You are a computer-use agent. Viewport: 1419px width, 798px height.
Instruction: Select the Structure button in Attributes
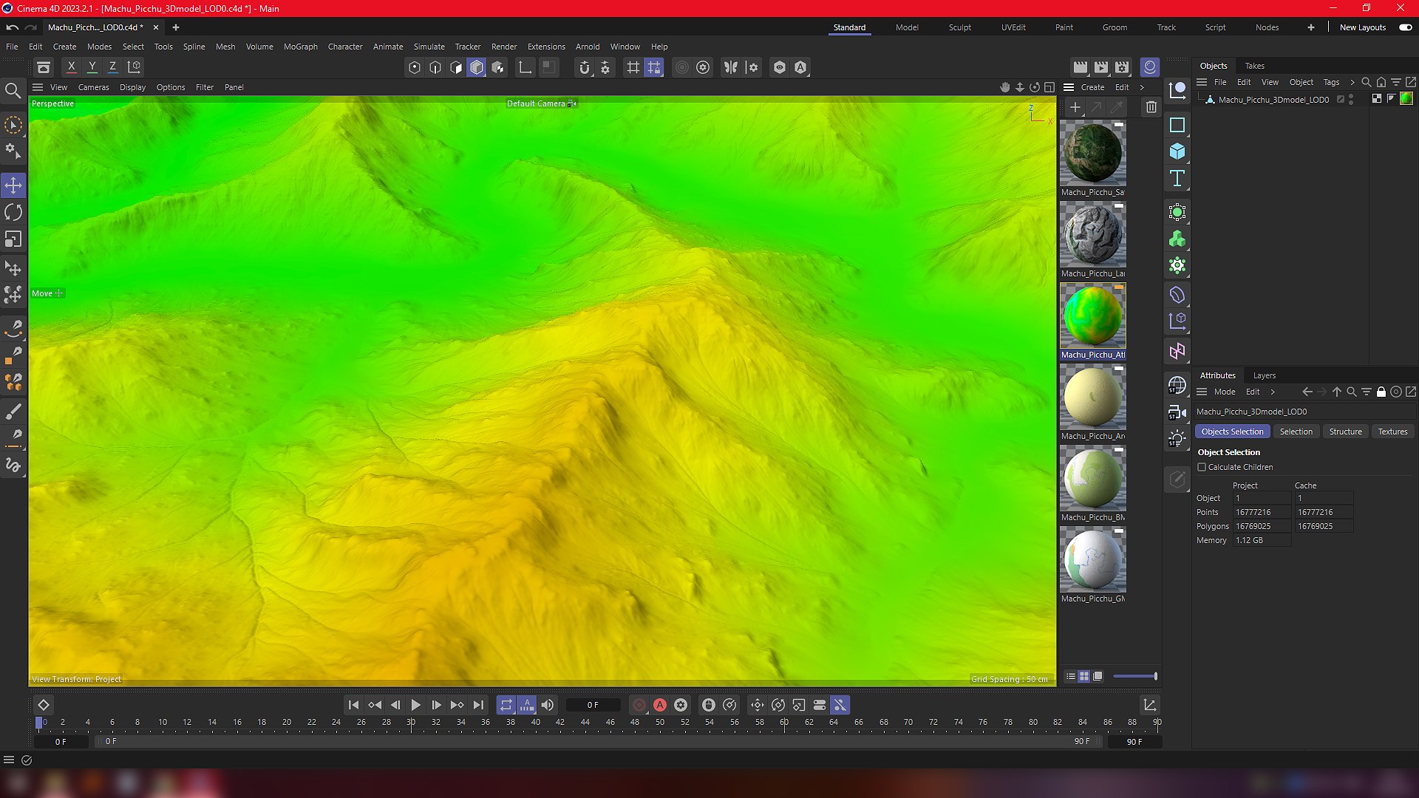1345,432
